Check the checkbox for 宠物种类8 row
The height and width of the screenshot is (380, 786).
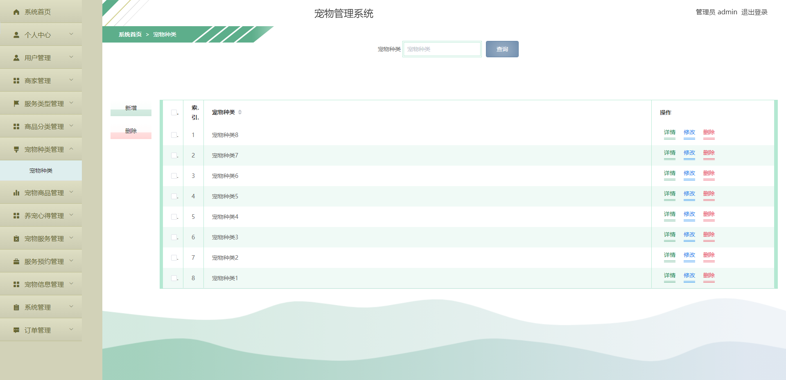173,135
